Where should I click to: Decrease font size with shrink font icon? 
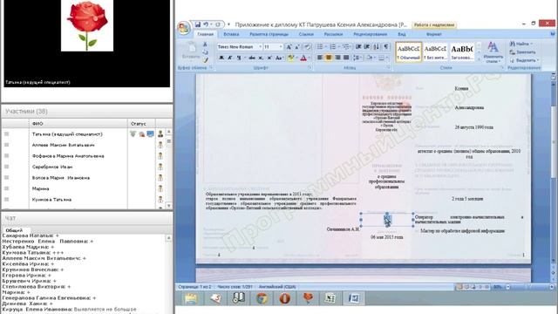[x=297, y=46]
